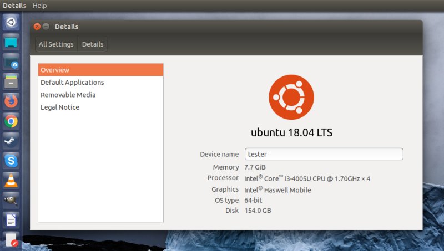
Task: Open the screenshot tool in launcher
Action: click(x=11, y=62)
